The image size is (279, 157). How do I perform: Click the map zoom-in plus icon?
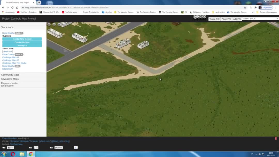(x=49, y=25)
